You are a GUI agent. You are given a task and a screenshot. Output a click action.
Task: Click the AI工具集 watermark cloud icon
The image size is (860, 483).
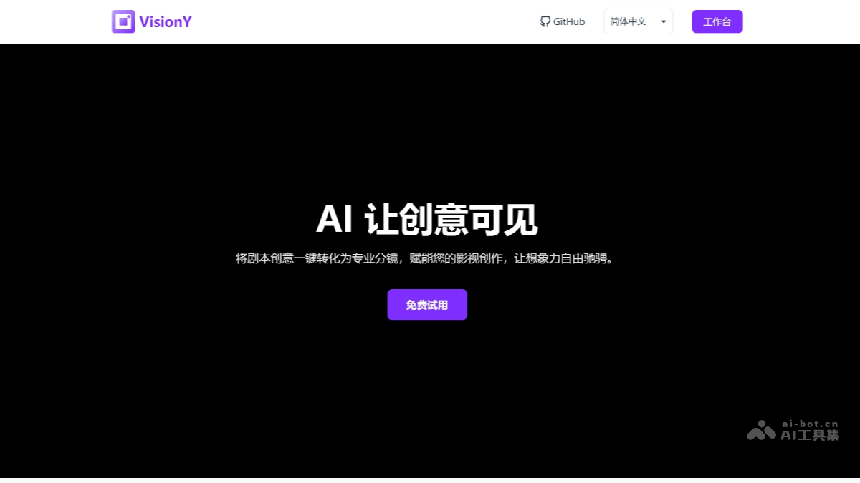pos(761,430)
